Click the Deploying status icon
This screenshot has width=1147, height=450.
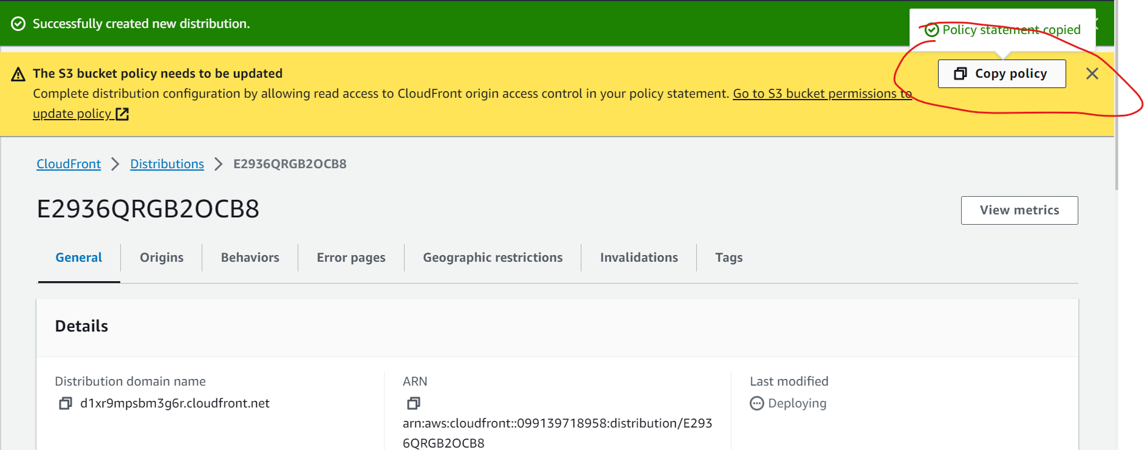click(756, 403)
